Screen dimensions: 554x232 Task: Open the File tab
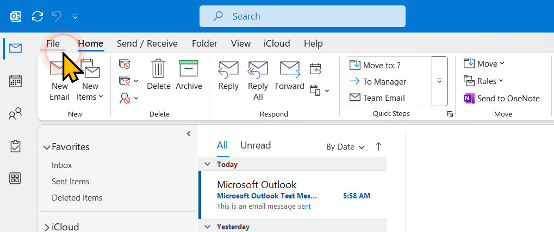pyautogui.click(x=53, y=43)
